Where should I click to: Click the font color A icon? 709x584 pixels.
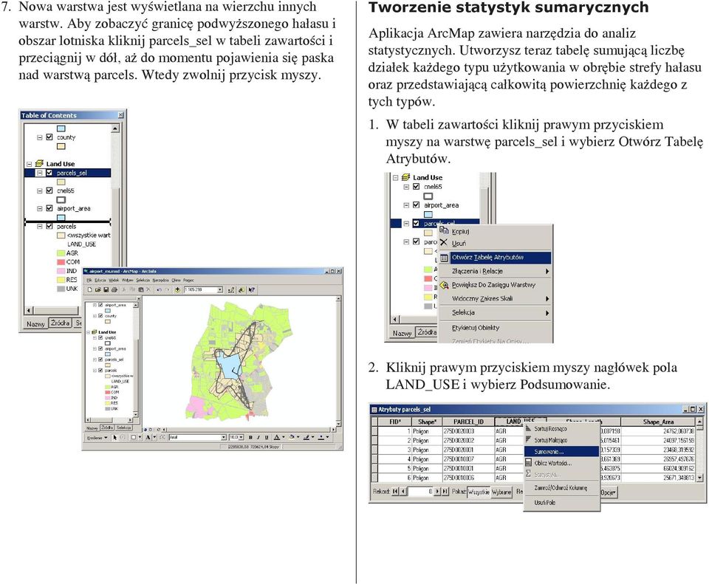pyautogui.click(x=277, y=437)
